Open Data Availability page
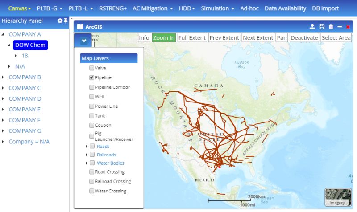This screenshot has width=357, height=212. (x=285, y=8)
